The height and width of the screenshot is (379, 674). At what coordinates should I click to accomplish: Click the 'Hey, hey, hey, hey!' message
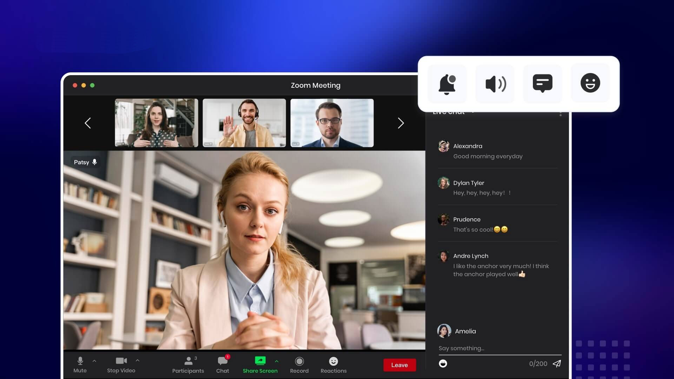coord(482,193)
